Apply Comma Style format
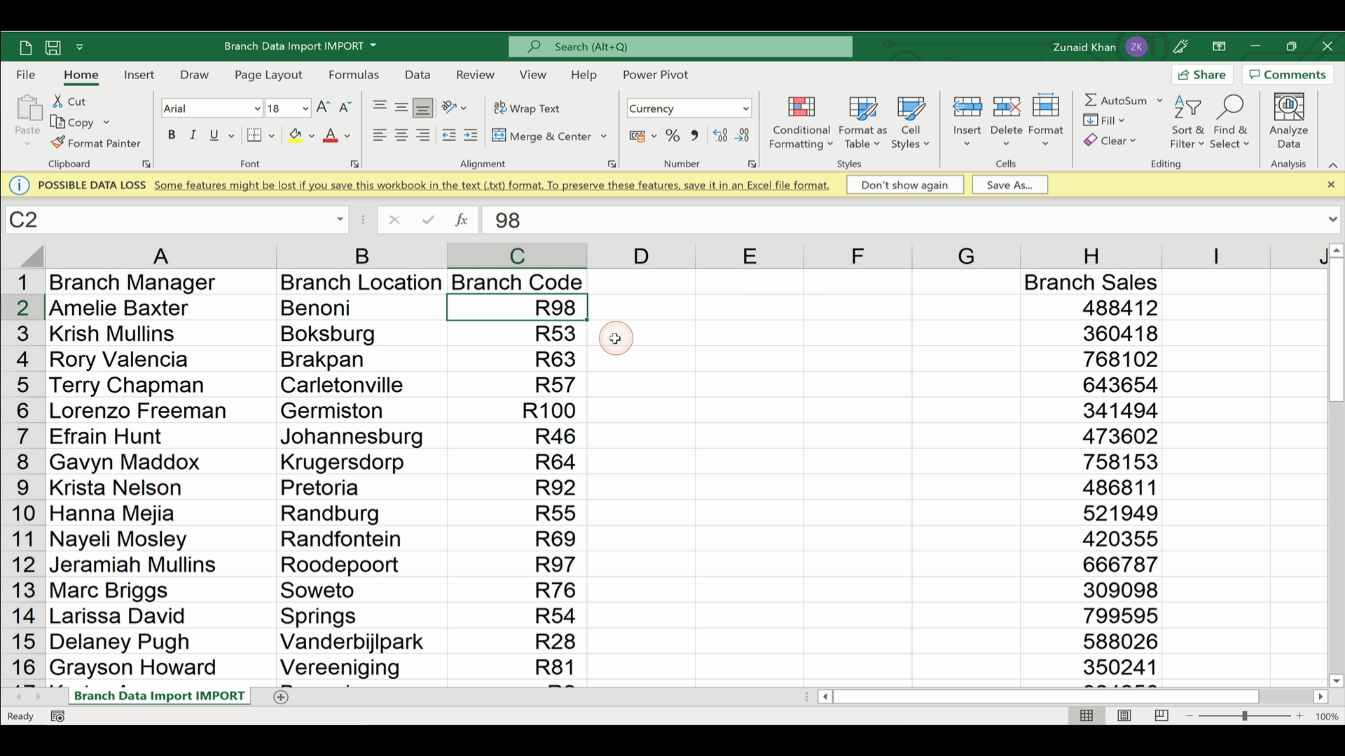This screenshot has width=1345, height=756. click(x=694, y=136)
